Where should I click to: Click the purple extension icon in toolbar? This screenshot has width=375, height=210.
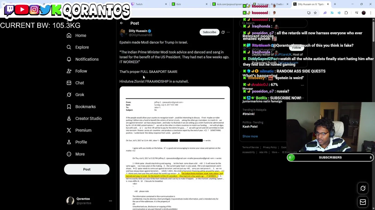tap(325, 13)
